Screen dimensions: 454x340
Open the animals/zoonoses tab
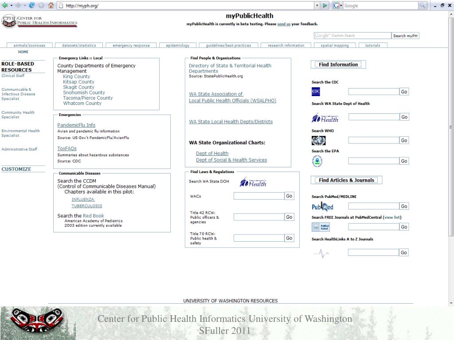[30, 46]
